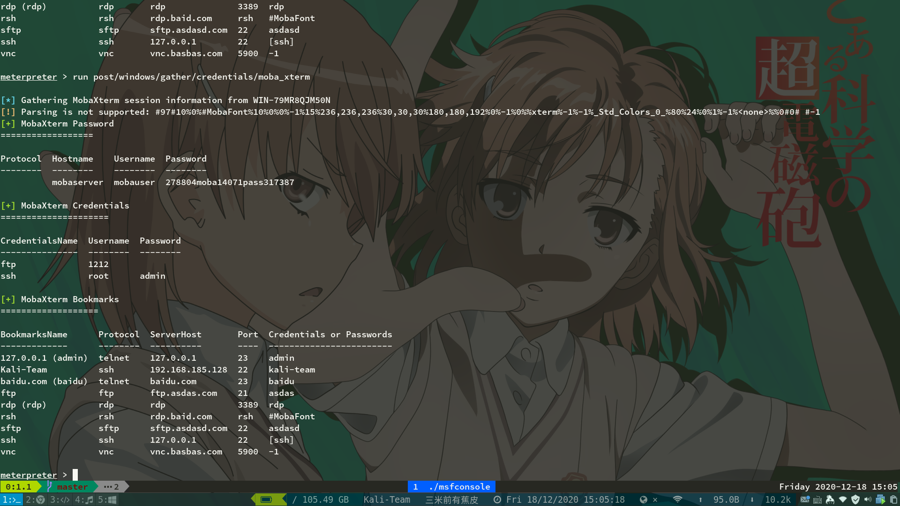Click the tmux date Friday 2020-12-18 15:05
The width and height of the screenshot is (900, 506).
click(x=838, y=487)
